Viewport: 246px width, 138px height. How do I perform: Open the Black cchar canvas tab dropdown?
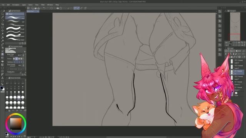click(38, 11)
